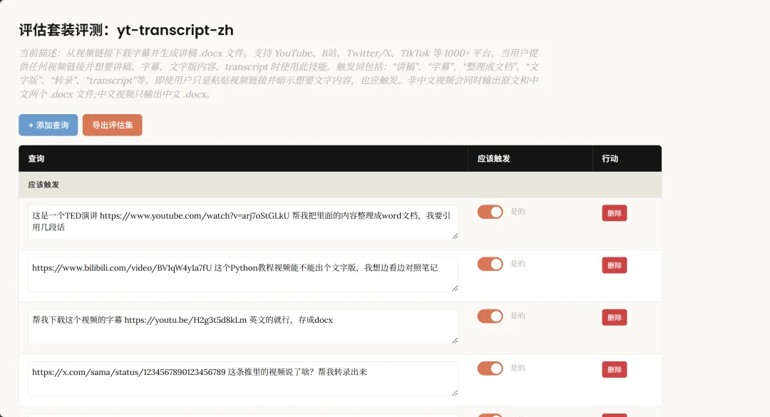Toggle the switch next to the bilibili Python query
Screen dimensions: 770x417
[490, 264]
